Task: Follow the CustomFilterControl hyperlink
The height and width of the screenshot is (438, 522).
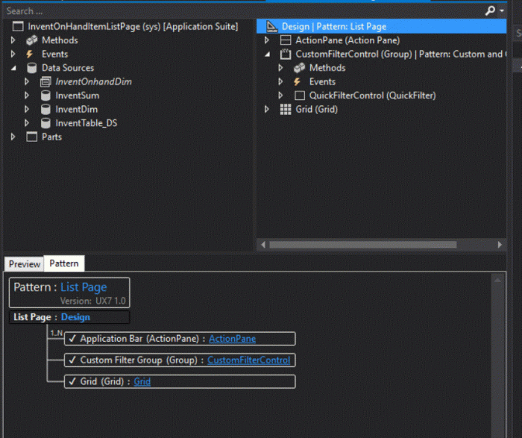Action: [249, 360]
